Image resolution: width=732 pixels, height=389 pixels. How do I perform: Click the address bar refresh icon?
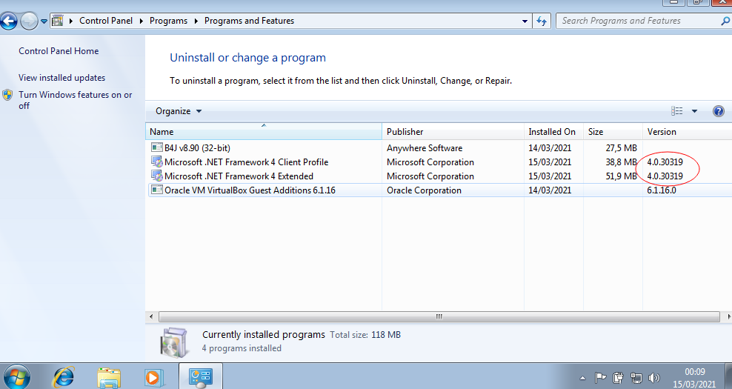[x=542, y=21]
